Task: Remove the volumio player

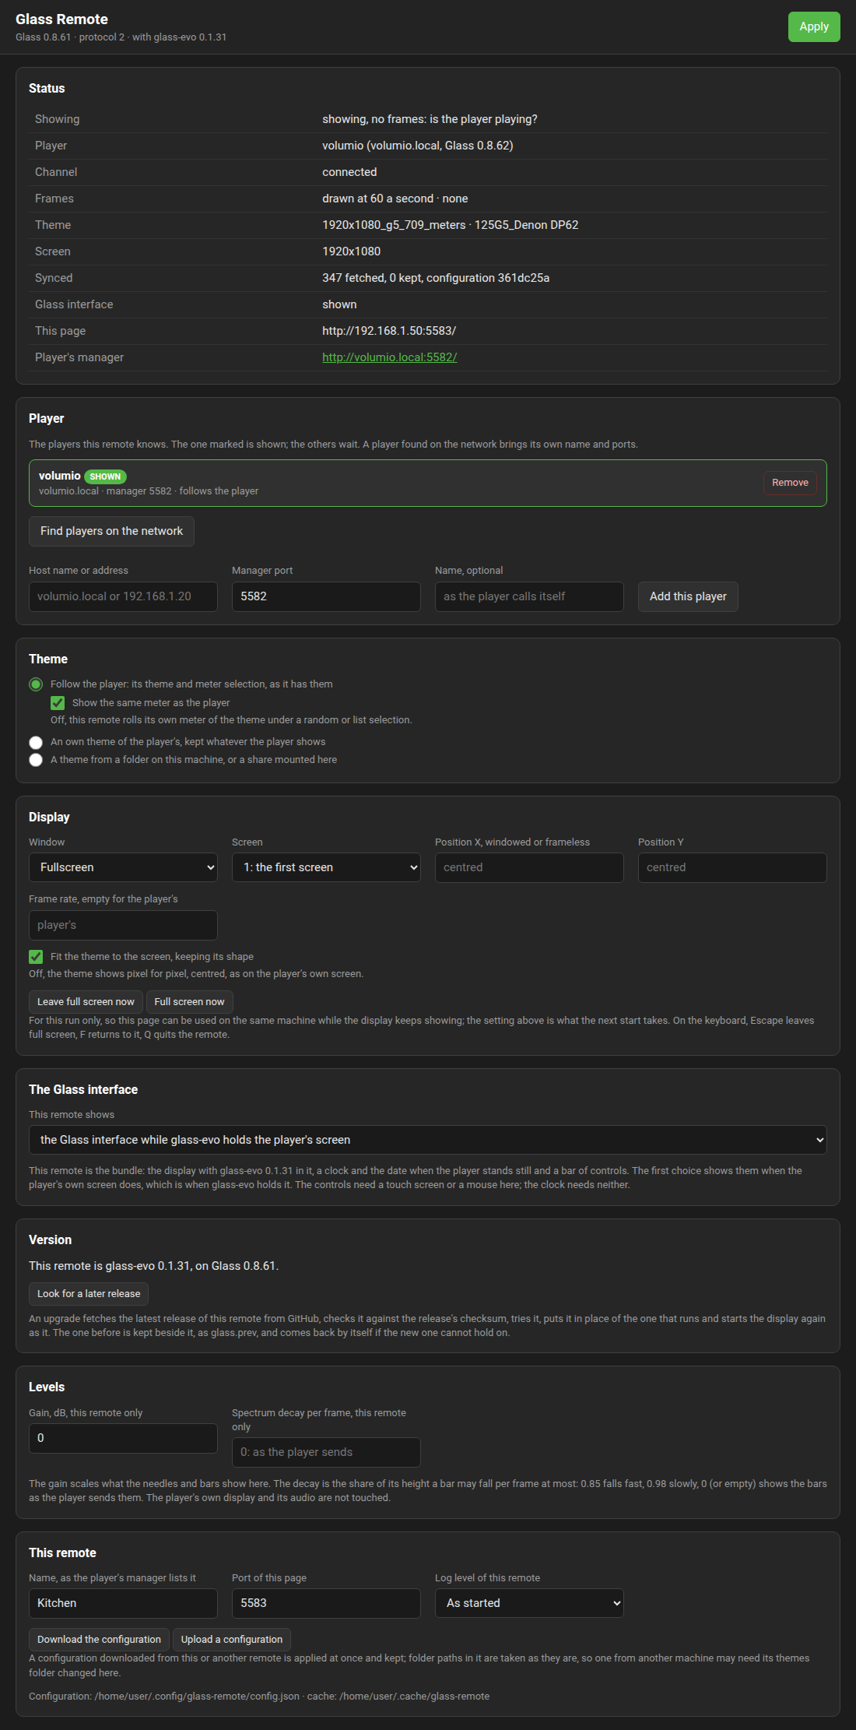Action: pyautogui.click(x=790, y=483)
